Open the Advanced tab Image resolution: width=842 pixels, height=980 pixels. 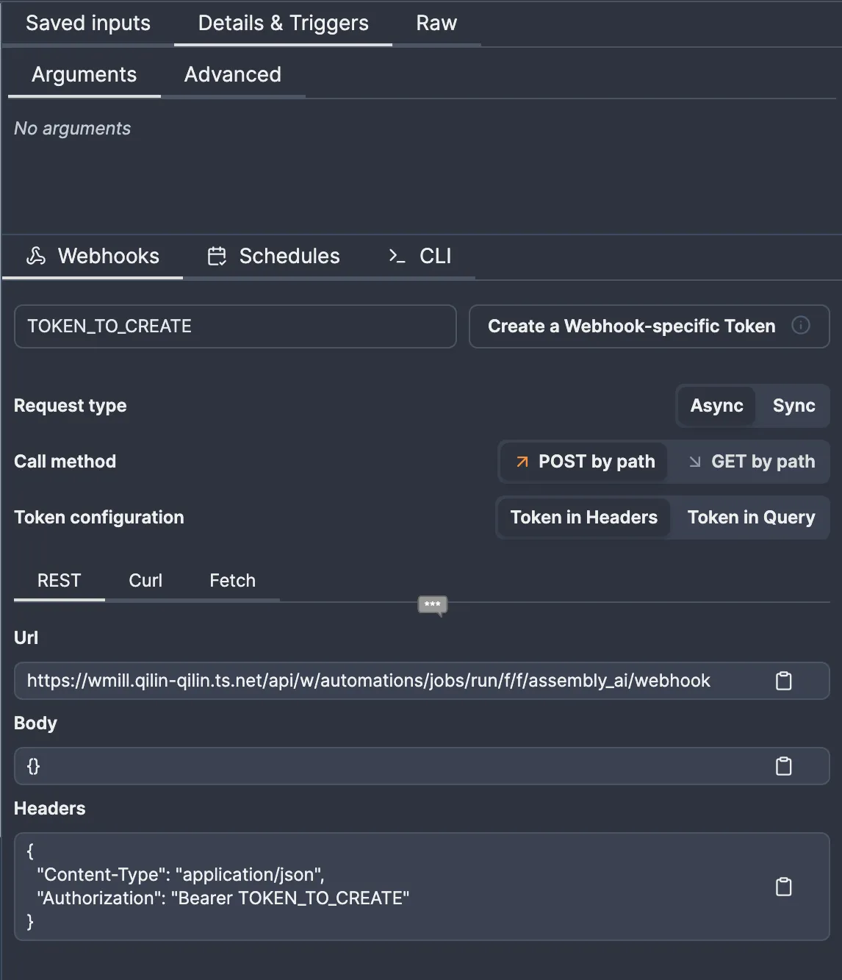tap(232, 75)
